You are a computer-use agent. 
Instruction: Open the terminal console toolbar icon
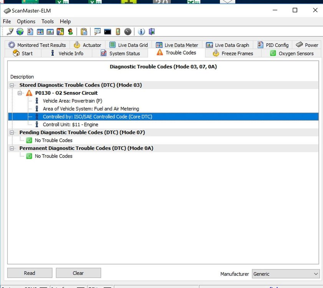click(108, 32)
